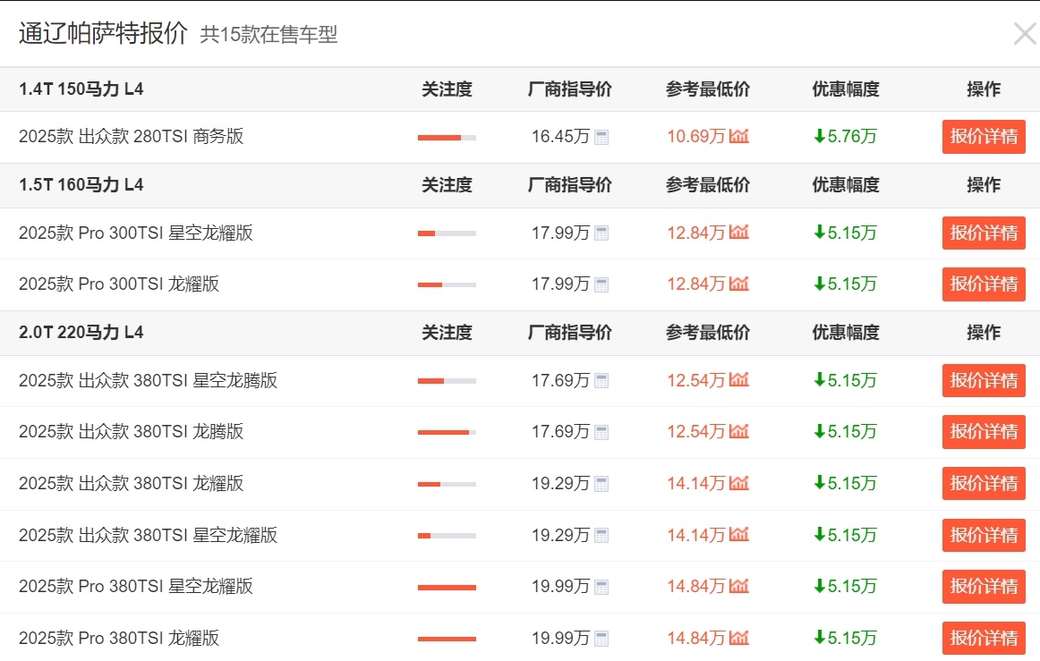This screenshot has height=661, width=1040.
Task: Select model 2025款 出众款 380TSI 星空龙腾版
Action: click(148, 380)
